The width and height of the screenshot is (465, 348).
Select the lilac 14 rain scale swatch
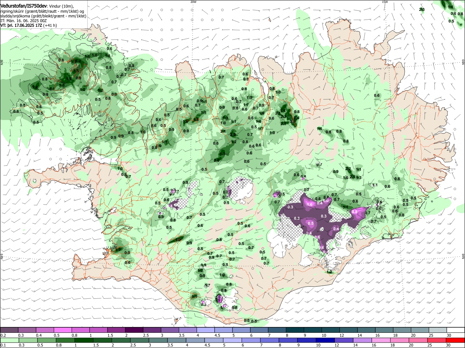coord(363,340)
